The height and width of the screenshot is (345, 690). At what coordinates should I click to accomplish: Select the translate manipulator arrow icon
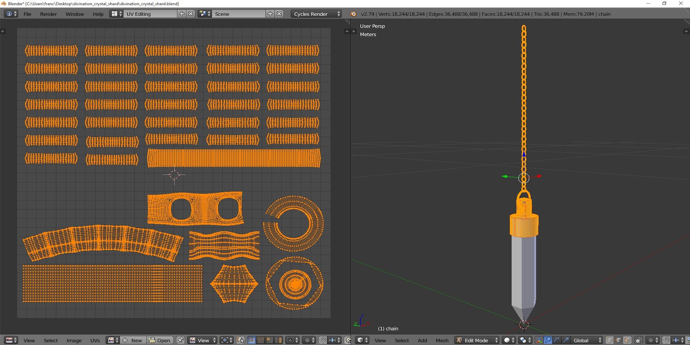(x=548, y=340)
